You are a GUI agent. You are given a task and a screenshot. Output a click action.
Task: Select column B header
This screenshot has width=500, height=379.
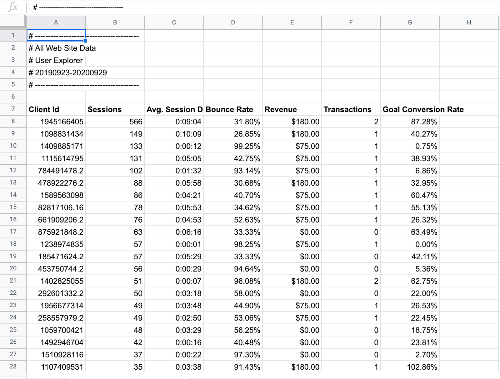115,22
